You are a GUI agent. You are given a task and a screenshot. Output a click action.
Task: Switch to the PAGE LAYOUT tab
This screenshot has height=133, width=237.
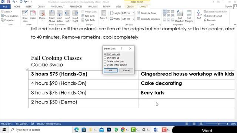(x=57, y=7)
